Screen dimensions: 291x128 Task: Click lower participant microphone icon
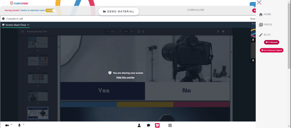pyautogui.click(x=253, y=60)
